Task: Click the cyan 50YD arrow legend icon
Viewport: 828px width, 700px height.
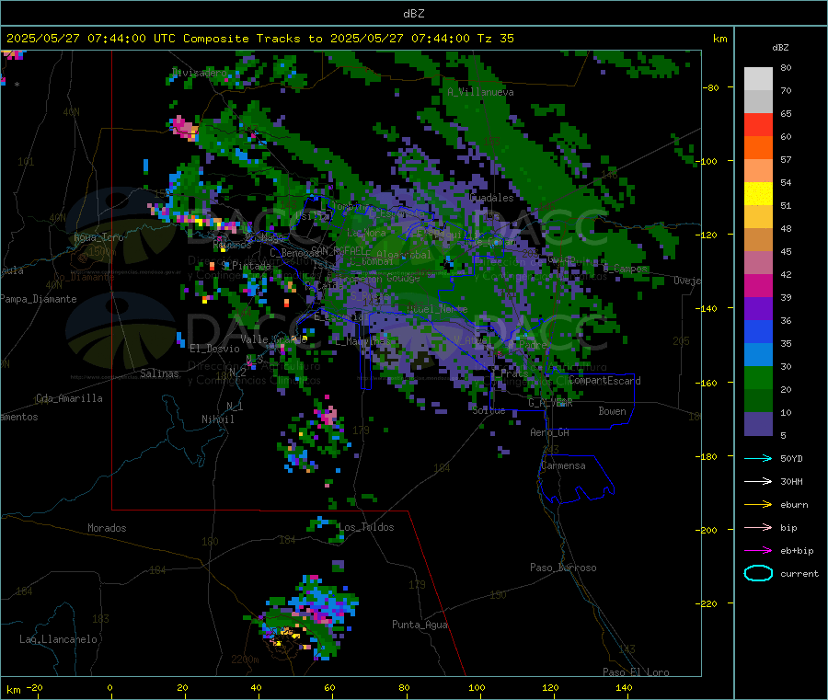Action: (x=758, y=458)
